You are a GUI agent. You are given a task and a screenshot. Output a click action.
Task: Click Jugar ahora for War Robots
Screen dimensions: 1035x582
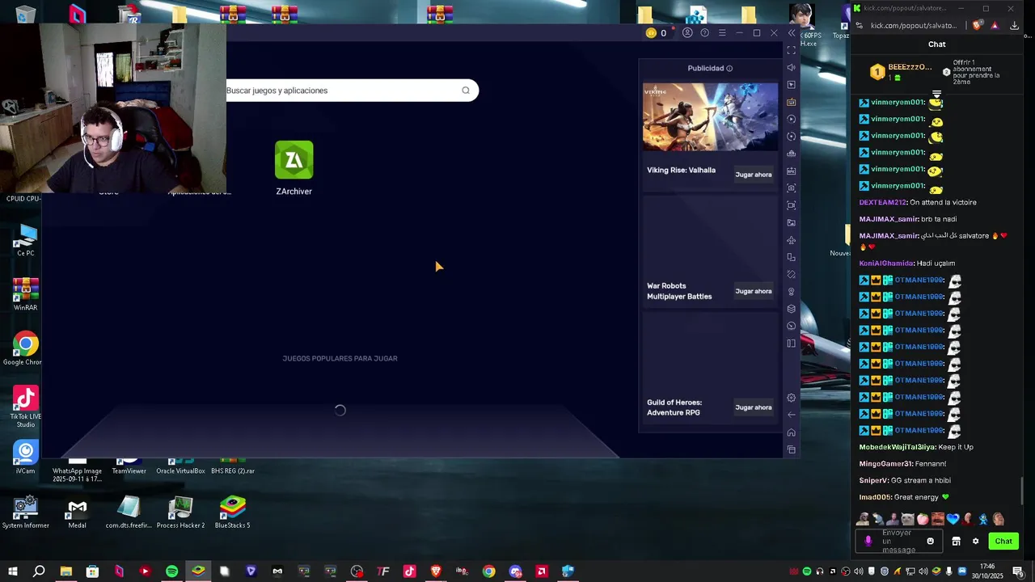pyautogui.click(x=753, y=291)
